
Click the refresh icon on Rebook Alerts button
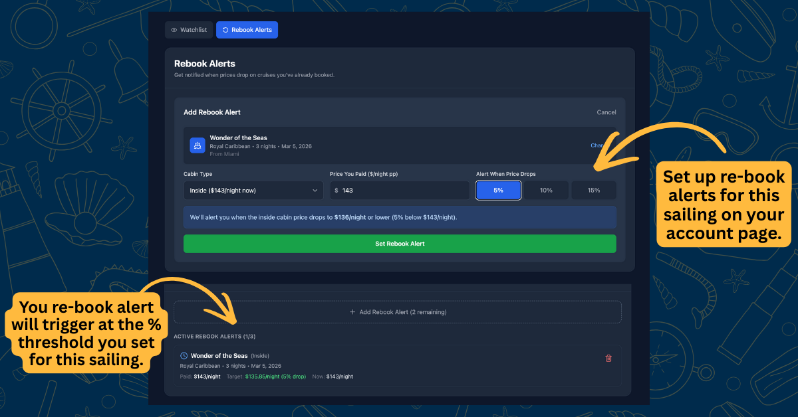coord(225,29)
